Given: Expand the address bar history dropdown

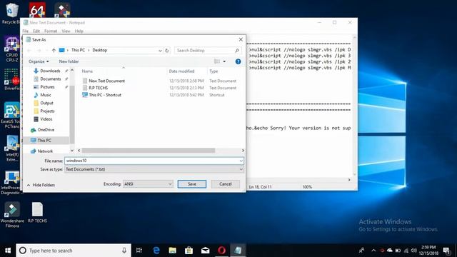Looking at the screenshot, I should pos(160,51).
